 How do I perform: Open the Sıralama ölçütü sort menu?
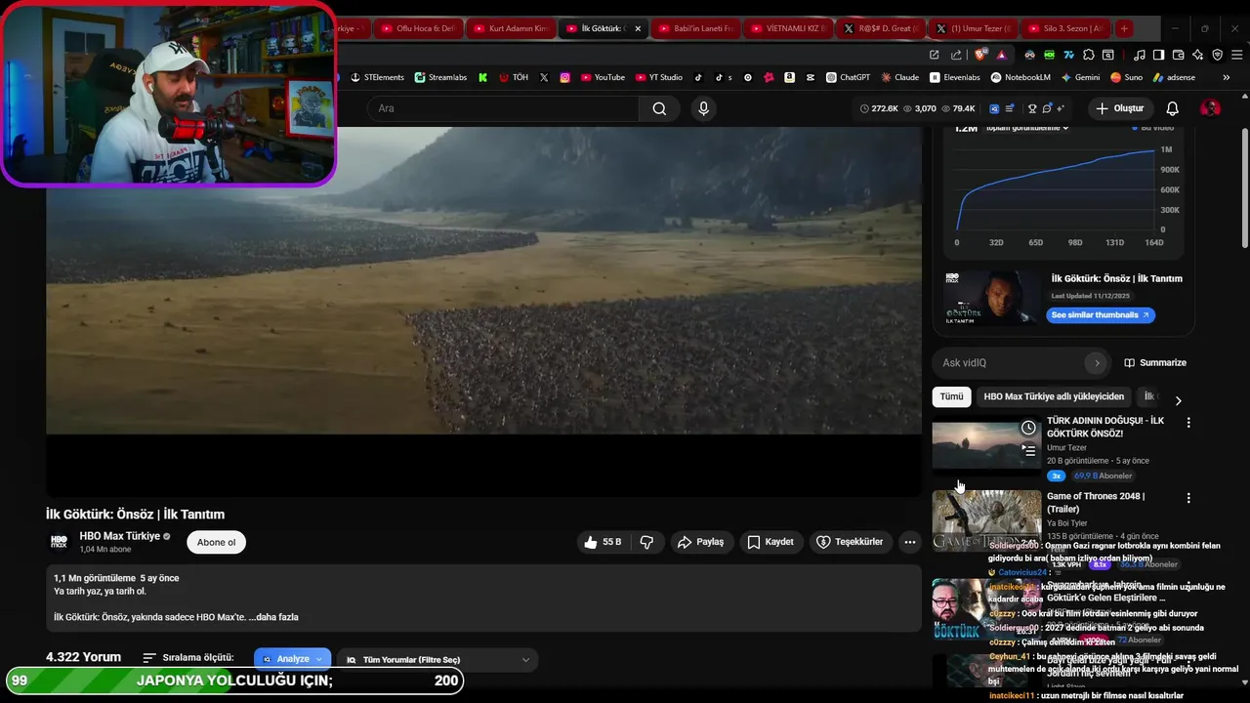pos(188,658)
